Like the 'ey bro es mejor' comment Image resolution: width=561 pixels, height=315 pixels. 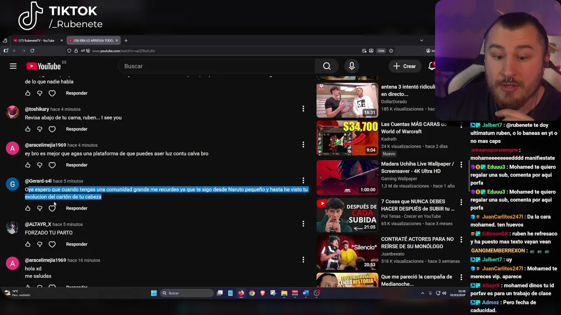point(28,165)
